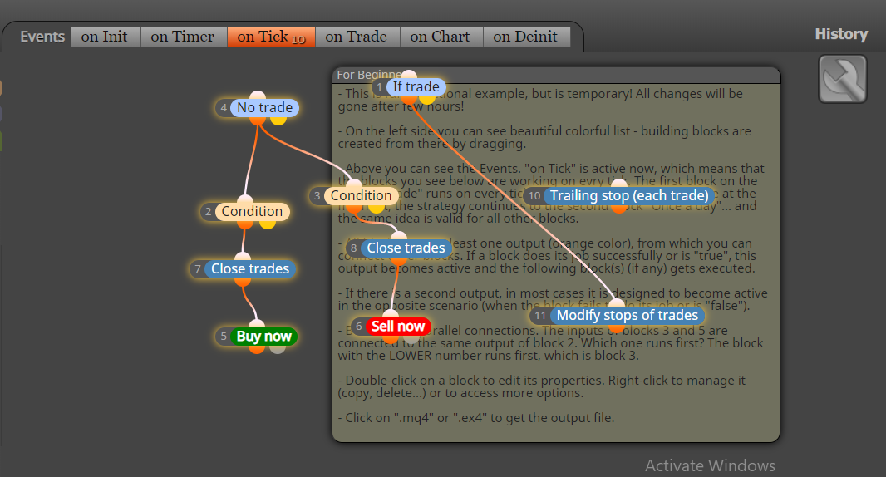Click the orange output of Trailing stop block
886x477 pixels.
tap(619, 208)
